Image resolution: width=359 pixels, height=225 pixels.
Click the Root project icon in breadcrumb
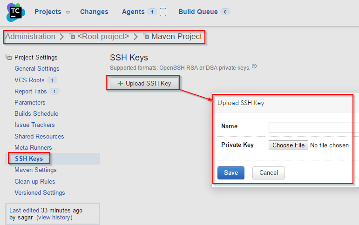(x=72, y=36)
